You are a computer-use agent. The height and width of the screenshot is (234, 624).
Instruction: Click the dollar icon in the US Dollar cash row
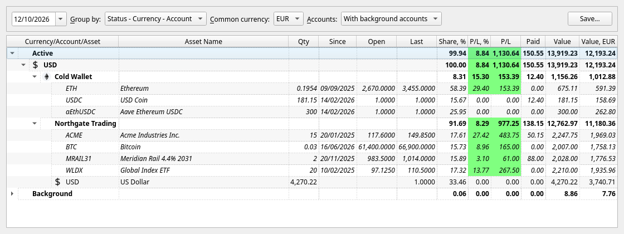click(58, 182)
